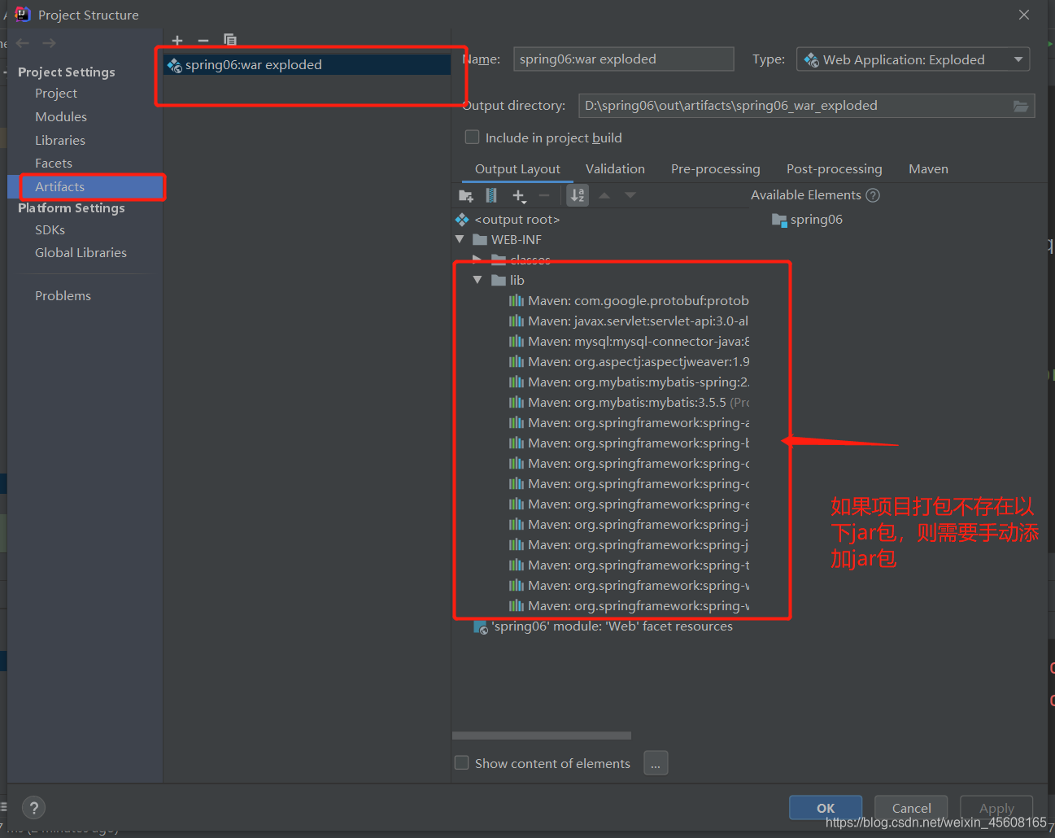Select the spring06:war exploded artifact icon
The height and width of the screenshot is (838, 1055).
pos(174,65)
